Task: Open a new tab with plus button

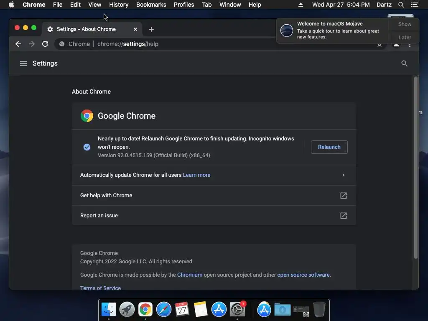Action: pyautogui.click(x=151, y=29)
